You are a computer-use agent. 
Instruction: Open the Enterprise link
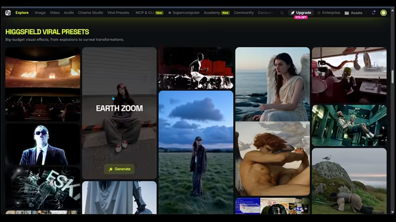click(x=329, y=13)
